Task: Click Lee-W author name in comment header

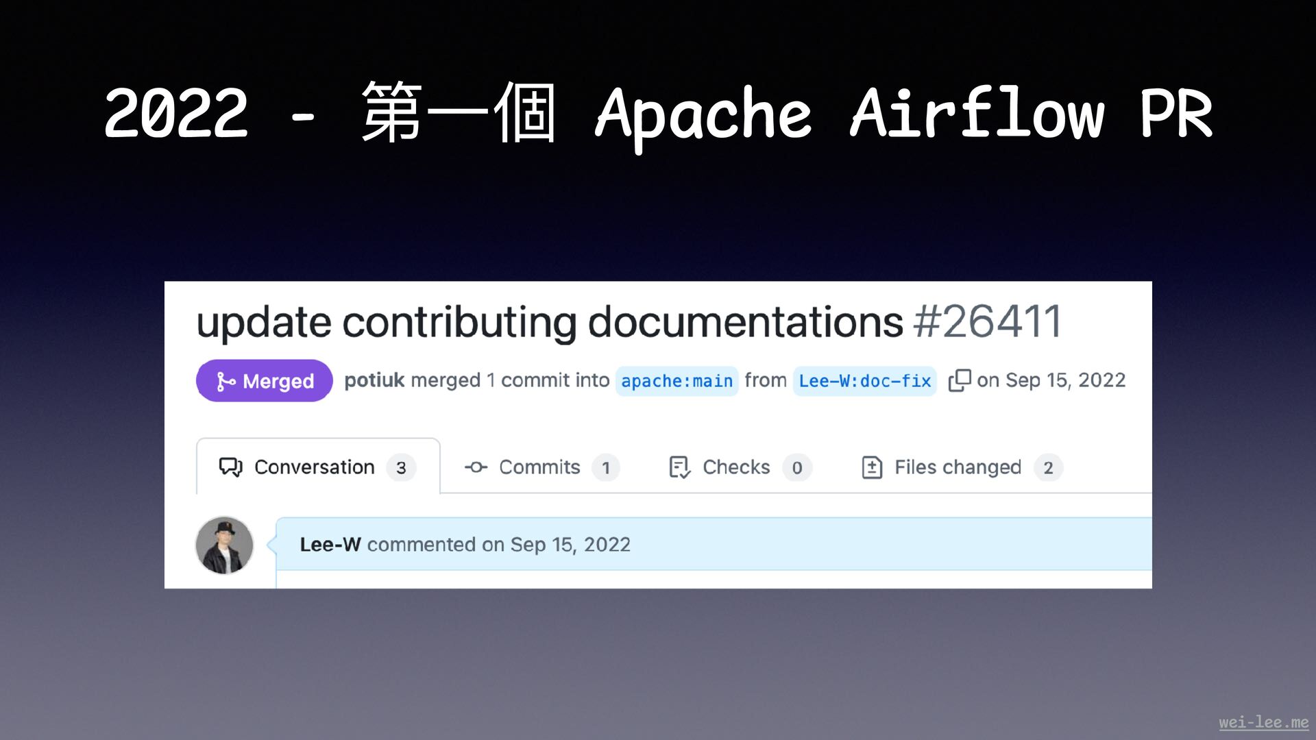Action: (x=330, y=545)
